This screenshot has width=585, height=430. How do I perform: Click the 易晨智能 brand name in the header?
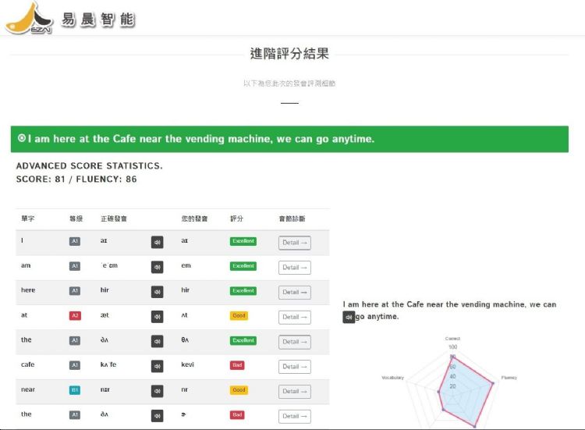[97, 20]
